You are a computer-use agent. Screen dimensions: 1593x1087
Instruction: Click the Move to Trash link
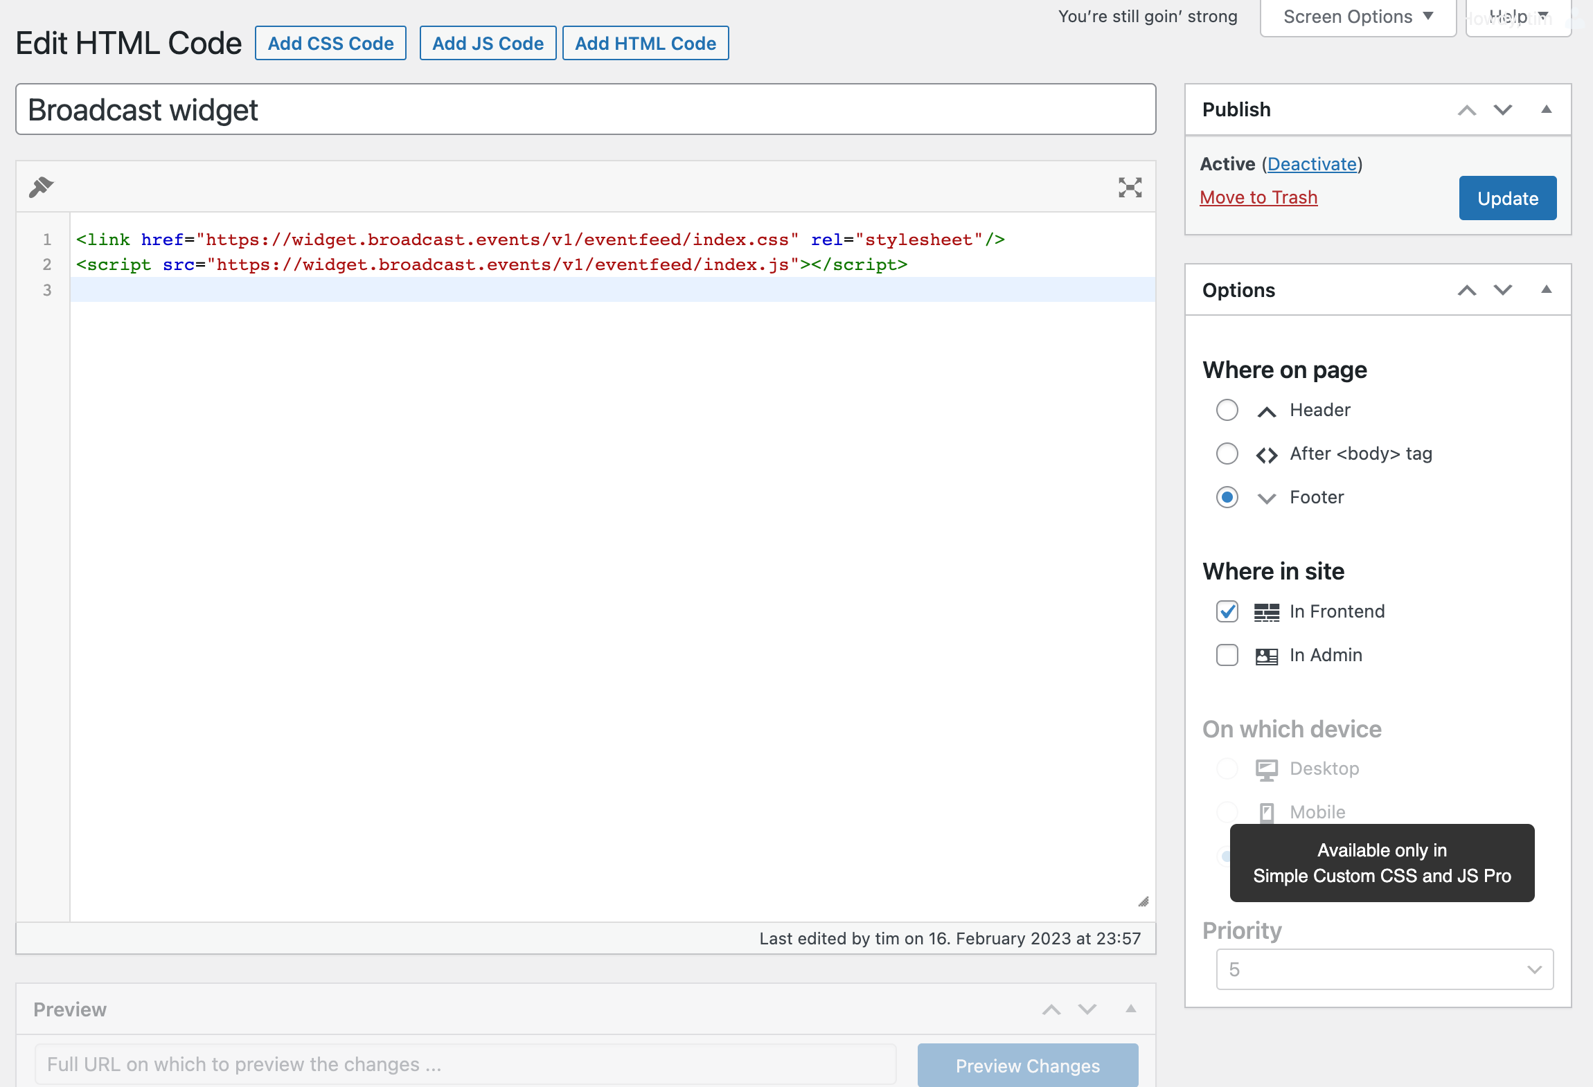coord(1258,197)
